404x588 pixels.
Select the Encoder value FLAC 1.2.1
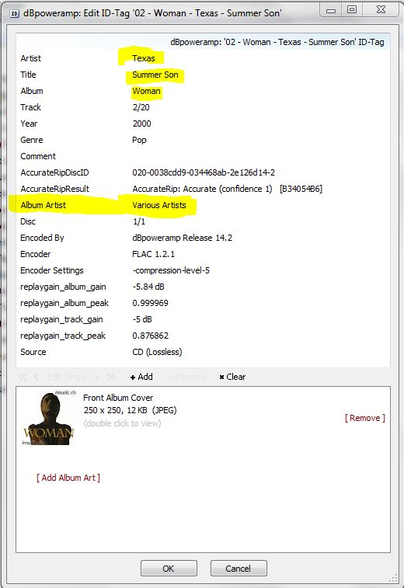click(153, 254)
